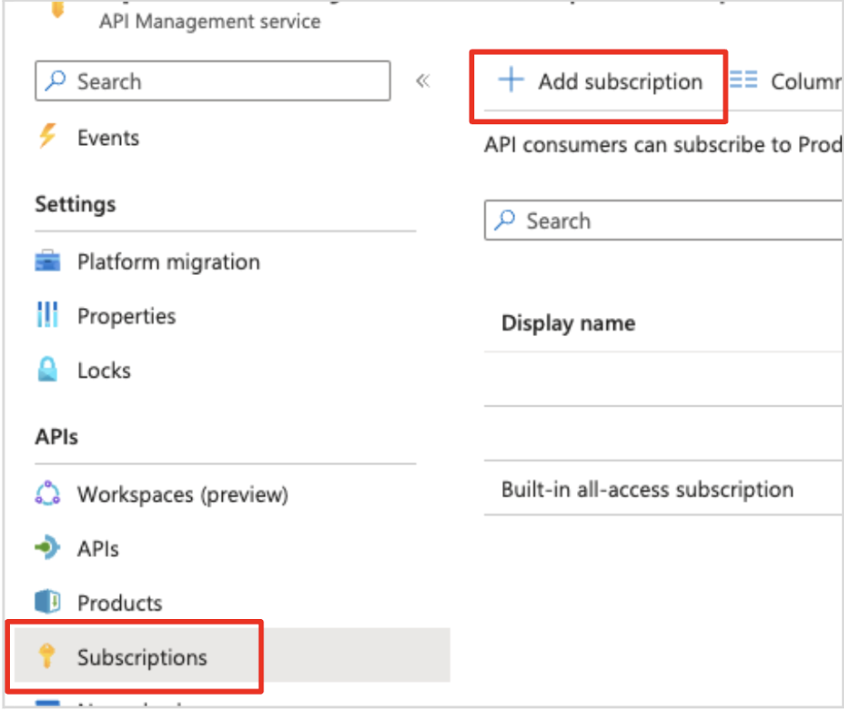This screenshot has height=710, width=844.
Task: Go to the Platform migration menu label
Action: pos(169,262)
